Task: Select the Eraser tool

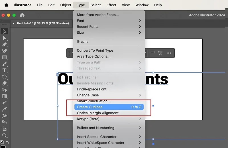Action: (5, 83)
